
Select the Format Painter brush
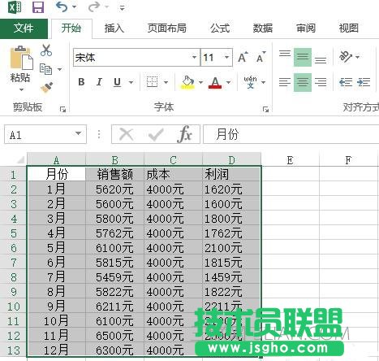[46, 87]
